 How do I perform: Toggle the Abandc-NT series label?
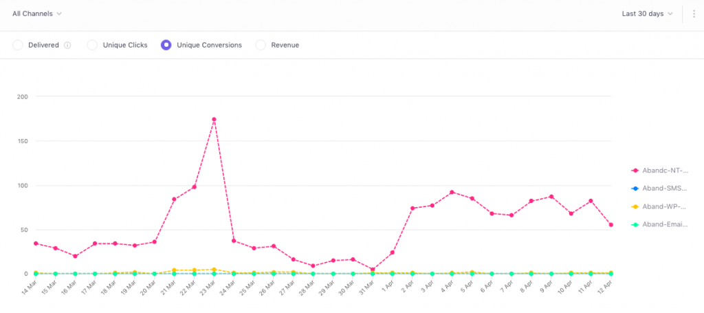[x=665, y=171]
